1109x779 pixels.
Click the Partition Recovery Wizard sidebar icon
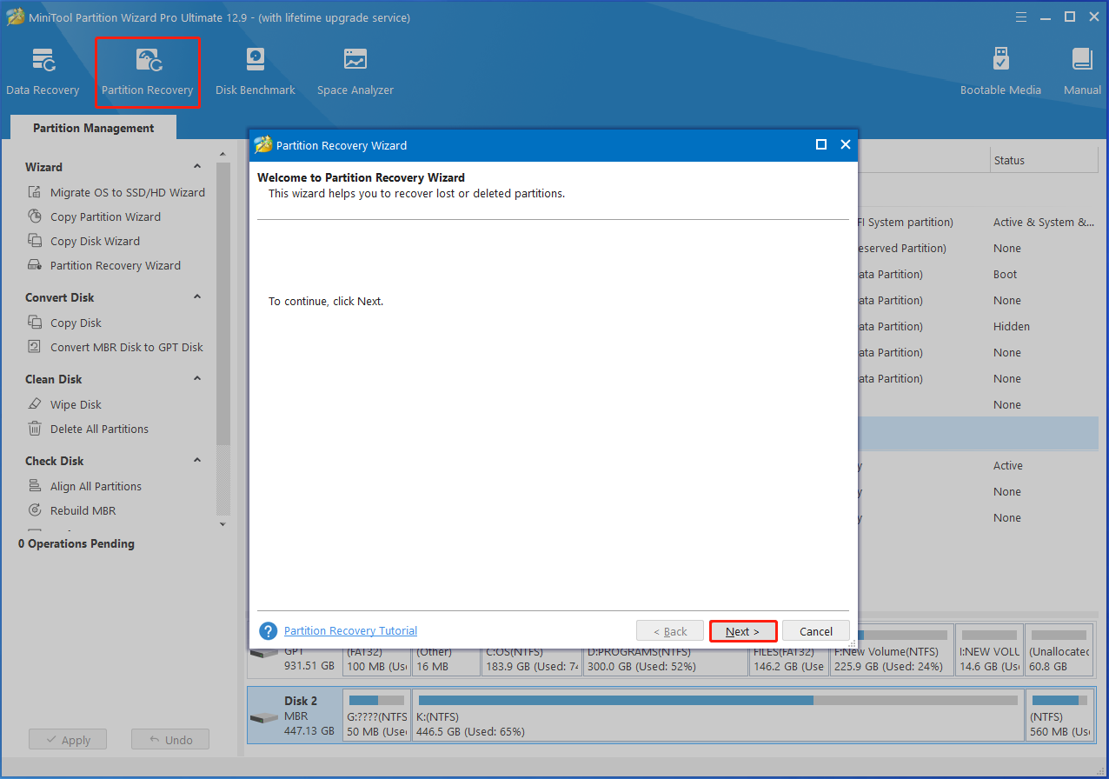point(35,265)
